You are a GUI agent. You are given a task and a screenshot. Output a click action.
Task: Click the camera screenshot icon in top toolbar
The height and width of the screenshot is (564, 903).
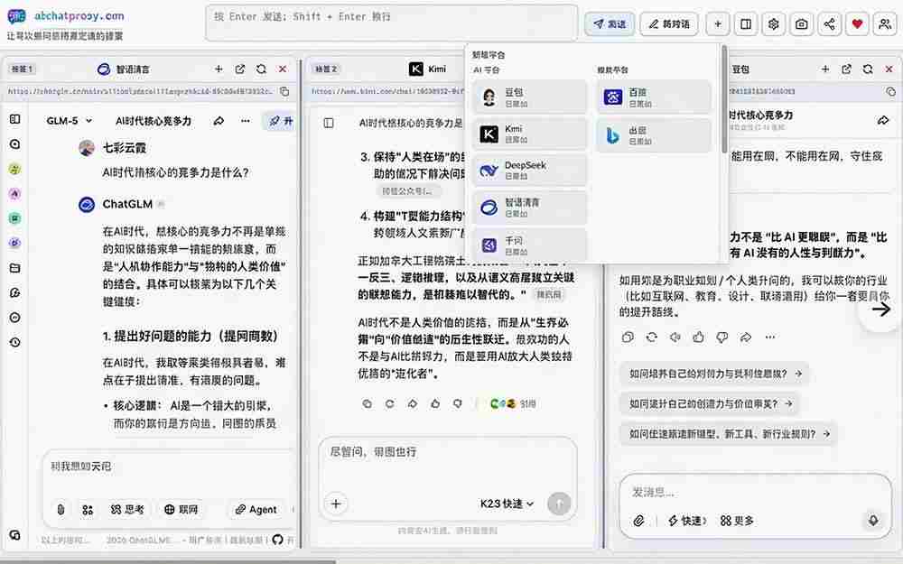click(801, 24)
